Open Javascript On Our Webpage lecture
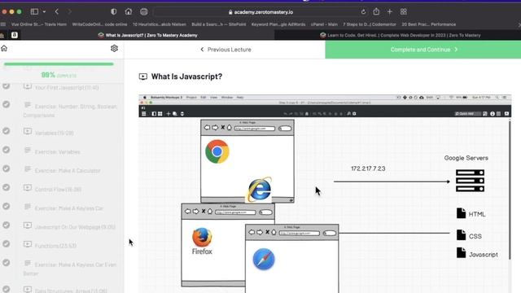This screenshot has width=521, height=293. click(x=75, y=227)
